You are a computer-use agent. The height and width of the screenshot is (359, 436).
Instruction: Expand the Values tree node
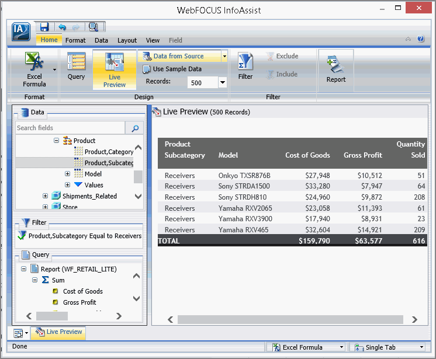coord(67,185)
